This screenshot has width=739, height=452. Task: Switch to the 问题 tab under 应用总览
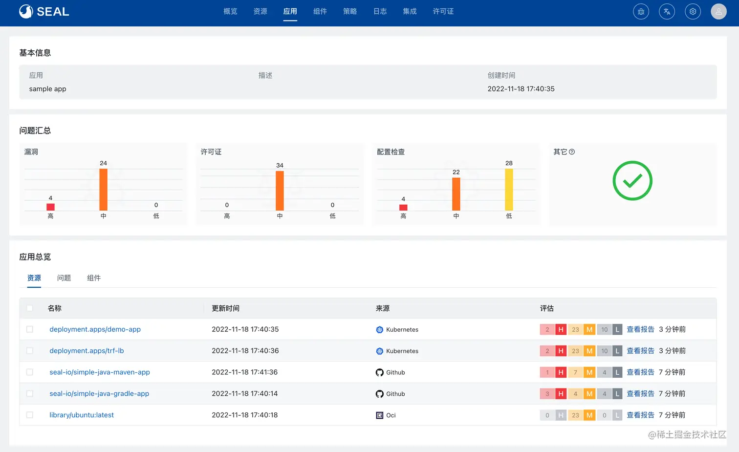pyautogui.click(x=64, y=278)
